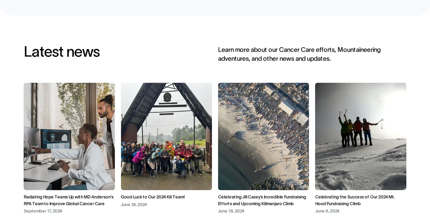Screen dimensions: 430x222
Task: Click the 'June 24, 2024' date text
Action: coord(134,205)
